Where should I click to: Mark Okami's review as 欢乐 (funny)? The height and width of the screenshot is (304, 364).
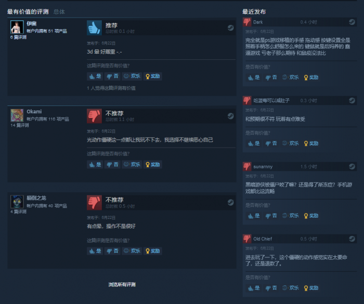tap(132, 165)
